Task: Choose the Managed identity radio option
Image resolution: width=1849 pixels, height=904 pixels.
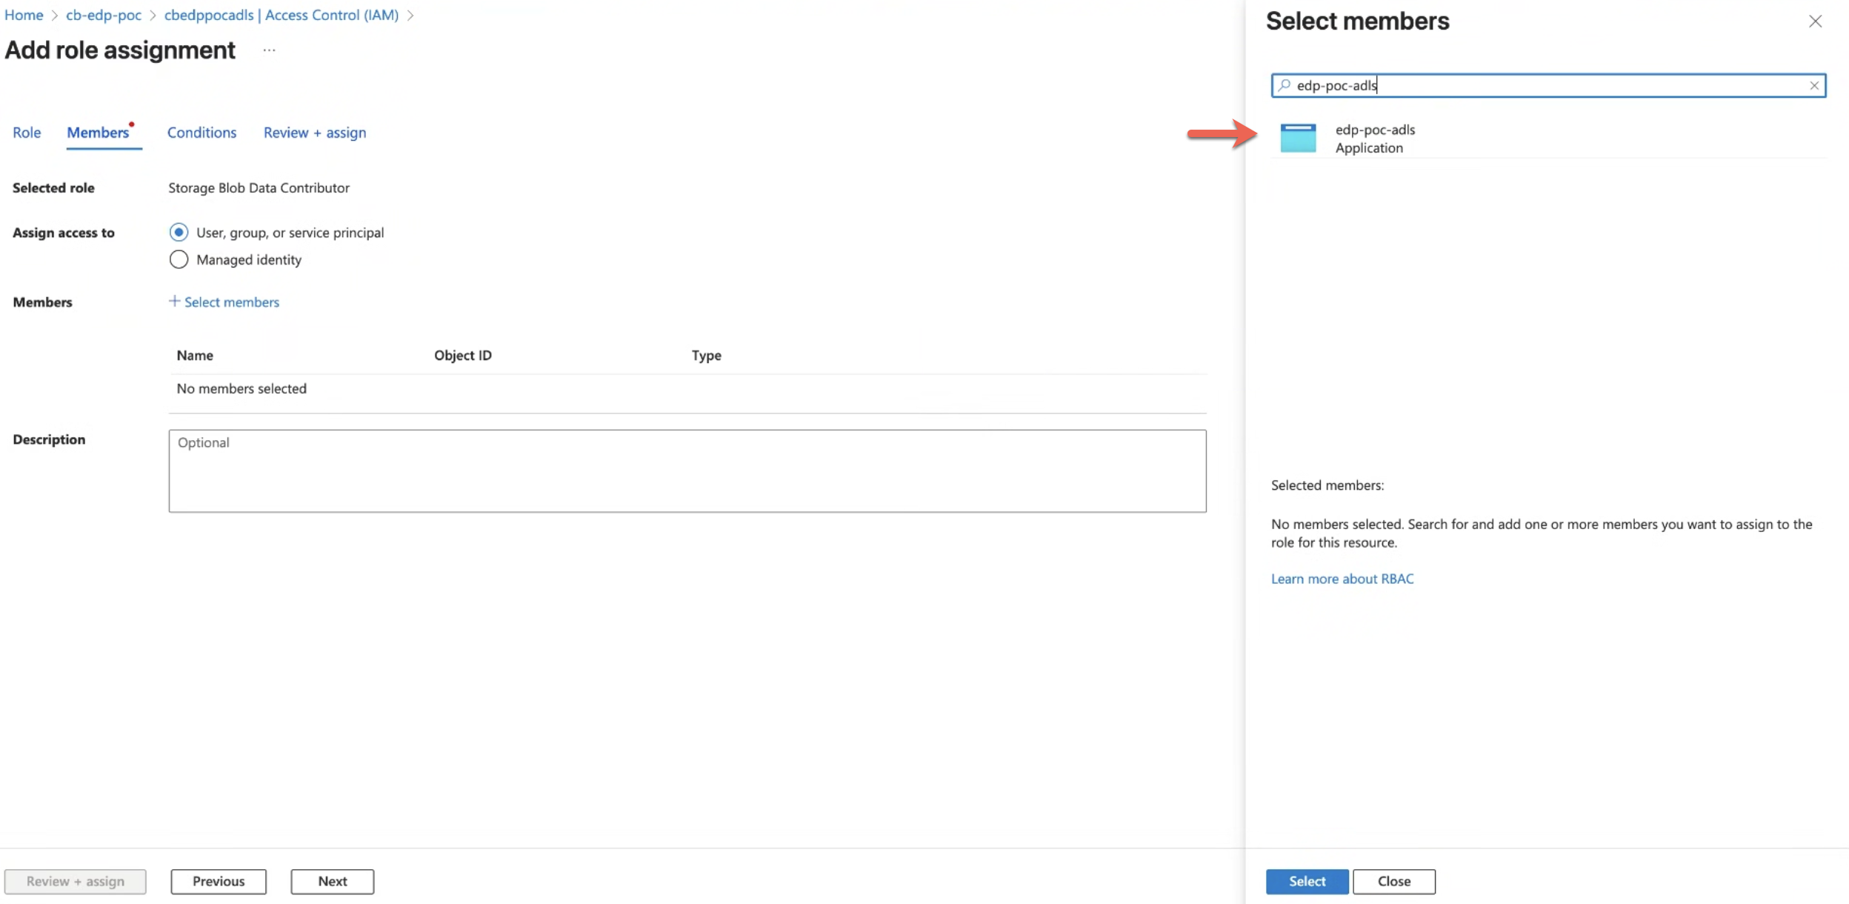Action: 179,260
